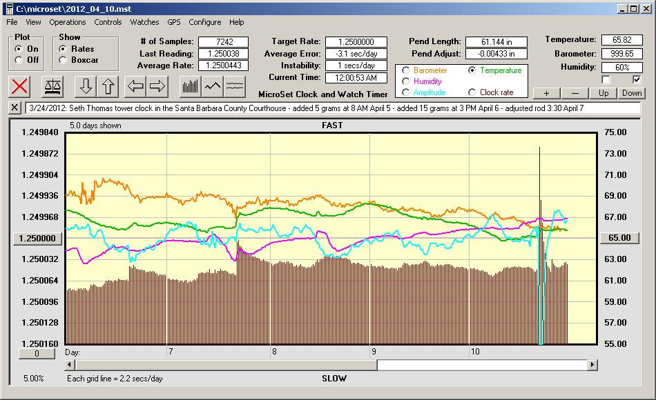The image size is (656, 400).
Task: Set Plot to Off
Action: click(x=19, y=60)
